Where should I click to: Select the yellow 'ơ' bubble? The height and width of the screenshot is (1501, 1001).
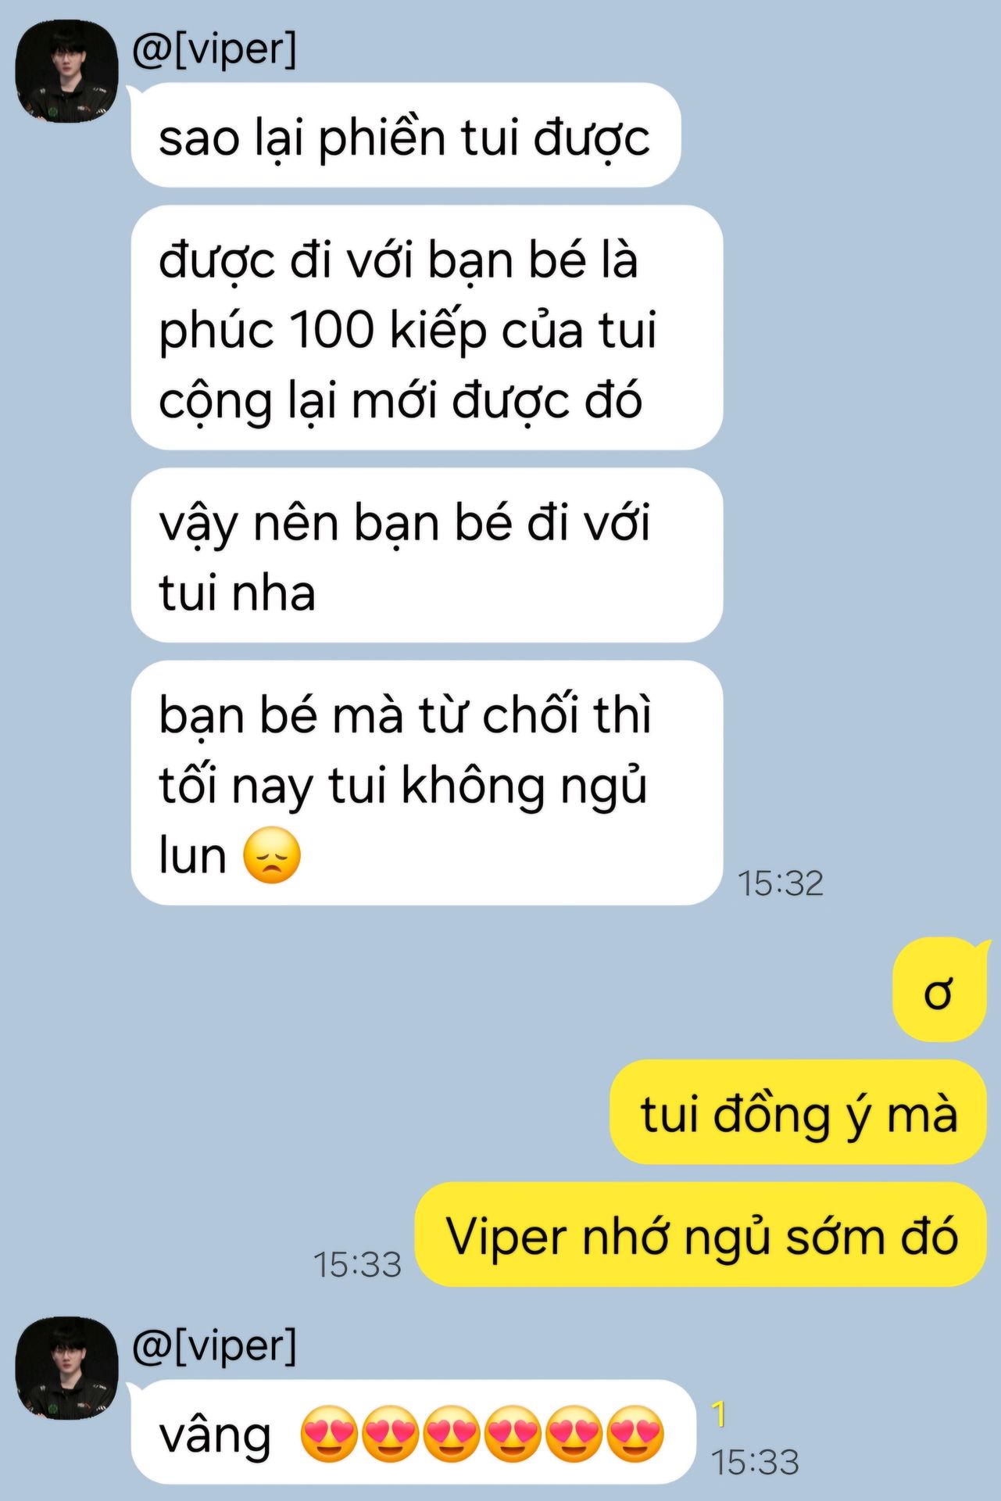[x=939, y=990]
